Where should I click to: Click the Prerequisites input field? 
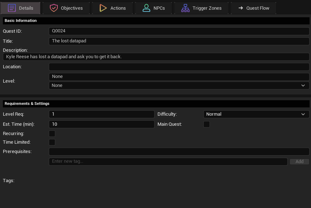point(179,152)
